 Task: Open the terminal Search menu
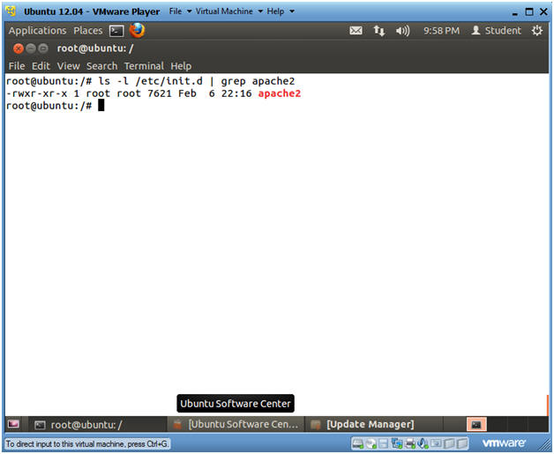click(101, 66)
